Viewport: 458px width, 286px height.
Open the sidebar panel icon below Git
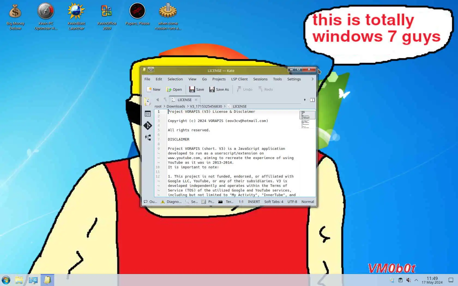pyautogui.click(x=148, y=137)
